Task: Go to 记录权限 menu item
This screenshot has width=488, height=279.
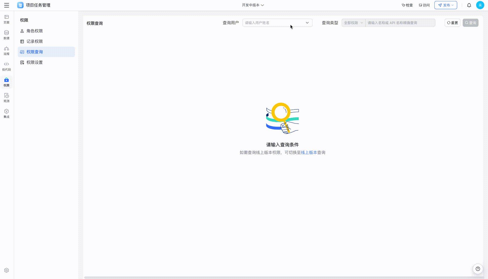Action: (46, 41)
